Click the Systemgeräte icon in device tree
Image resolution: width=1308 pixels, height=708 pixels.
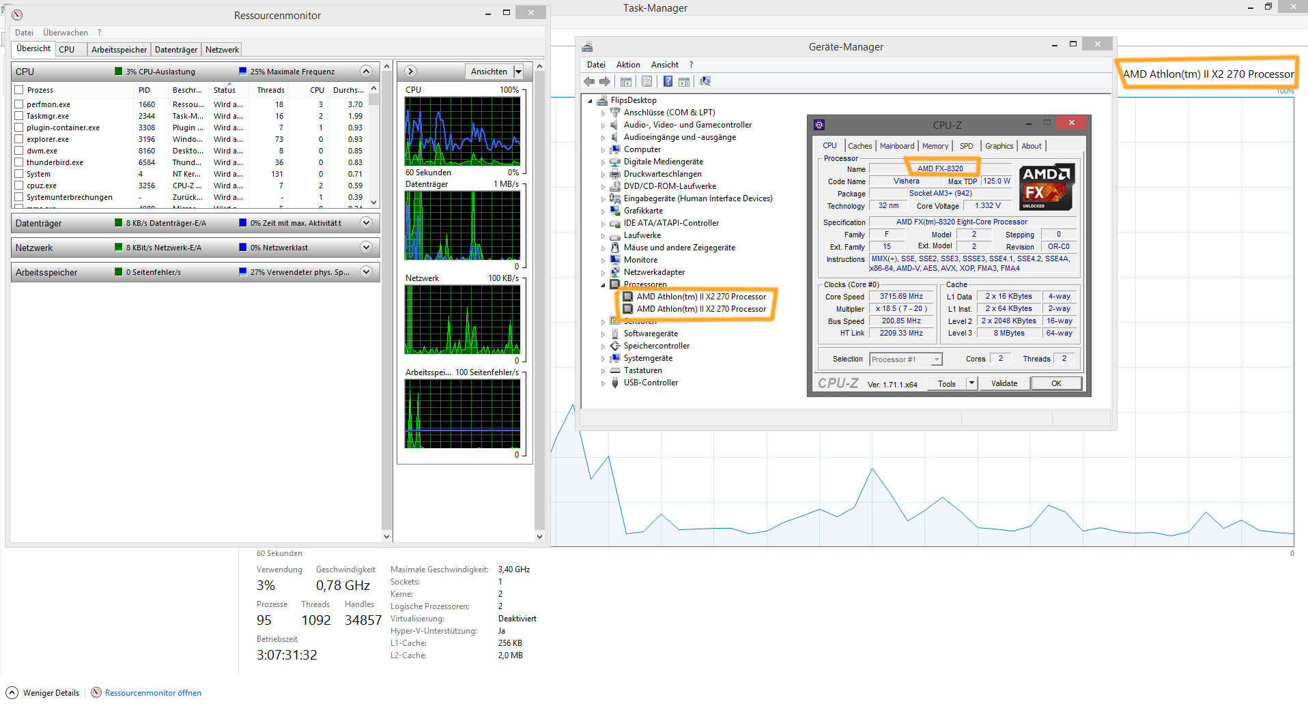pos(615,358)
